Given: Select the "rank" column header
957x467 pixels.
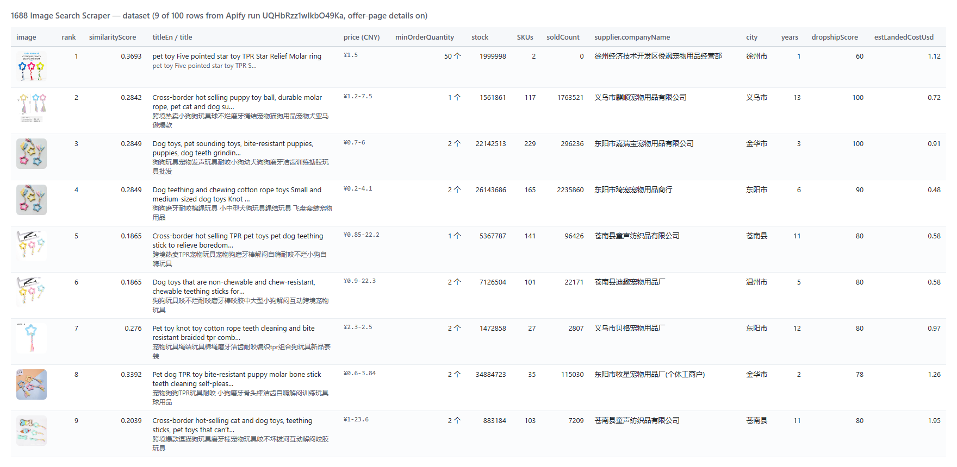Looking at the screenshot, I should 69,37.
